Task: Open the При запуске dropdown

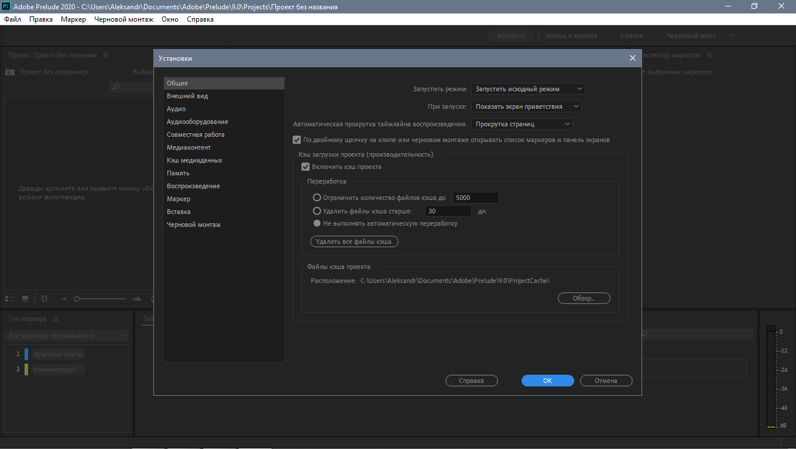Action: [x=526, y=106]
